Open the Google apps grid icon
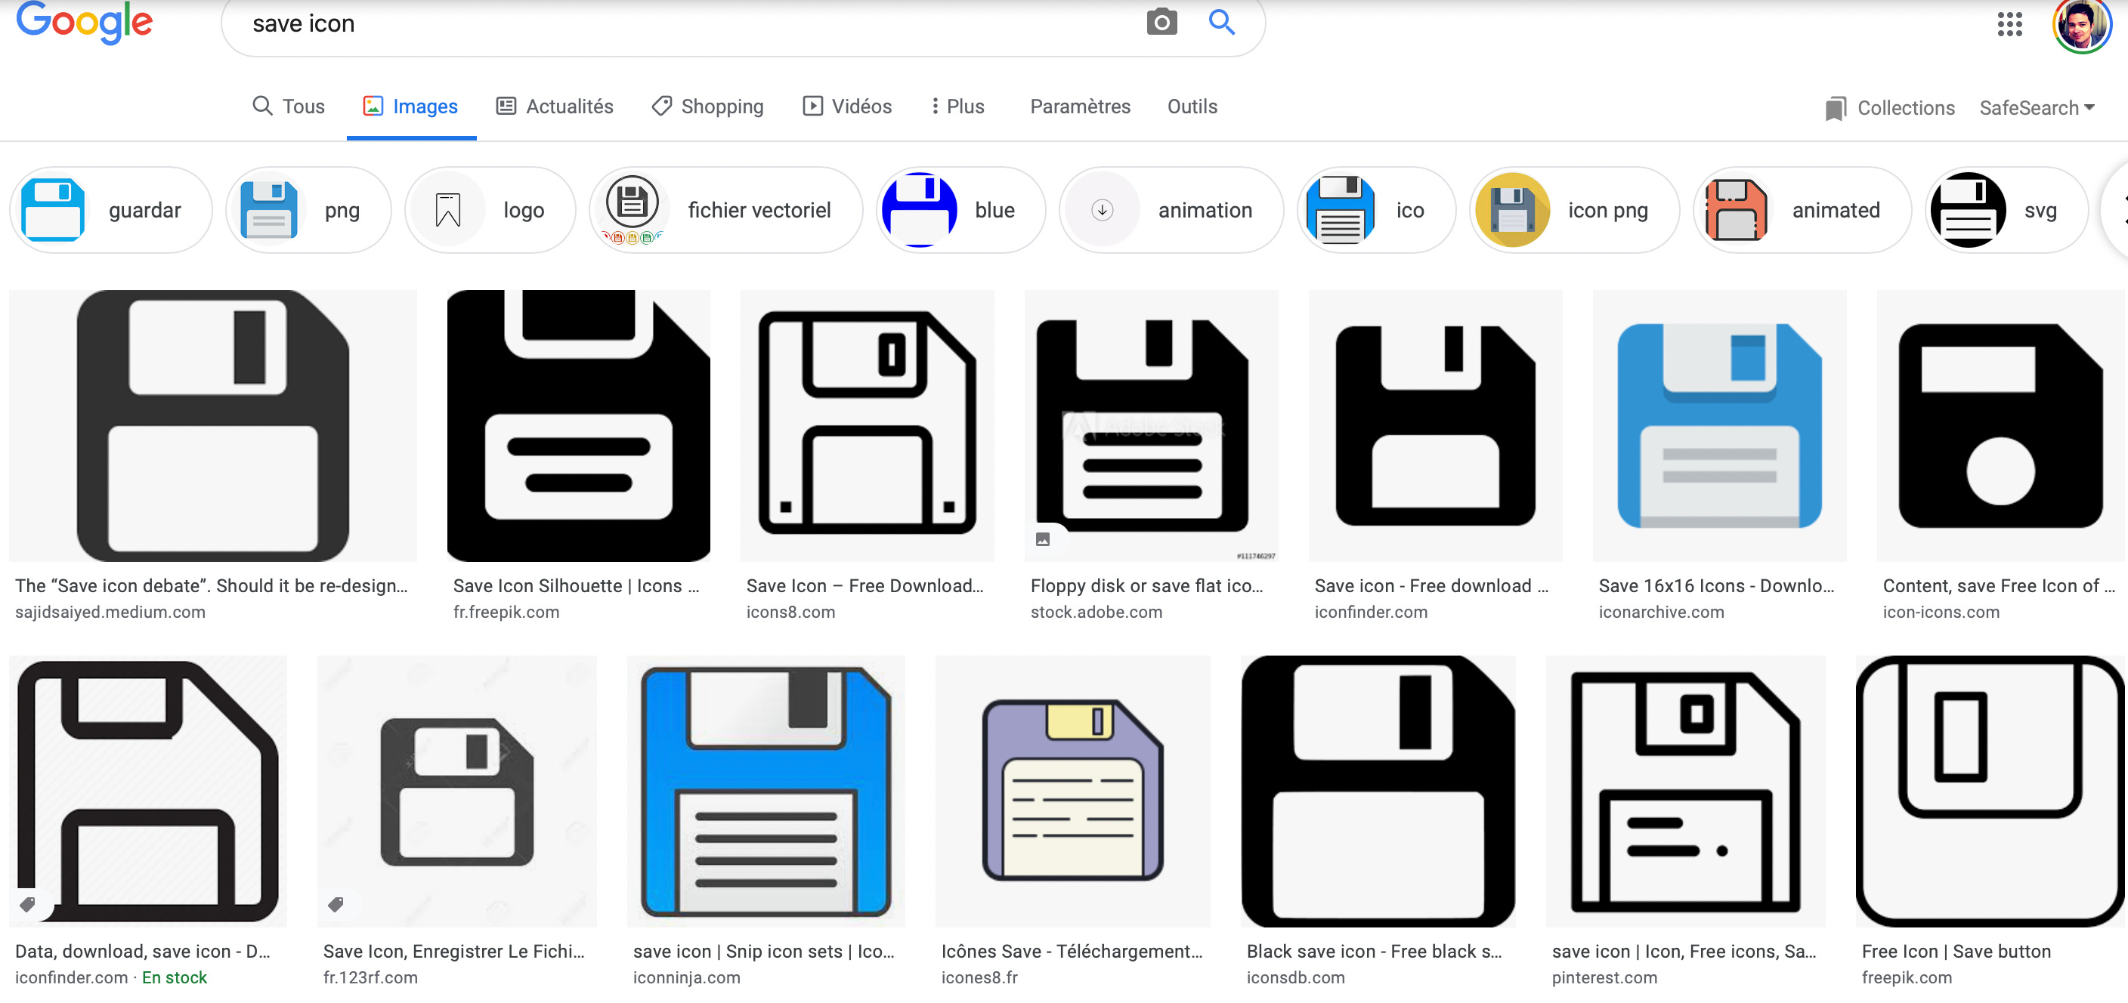Screen dimensions: 2128x1003 (x=2009, y=24)
